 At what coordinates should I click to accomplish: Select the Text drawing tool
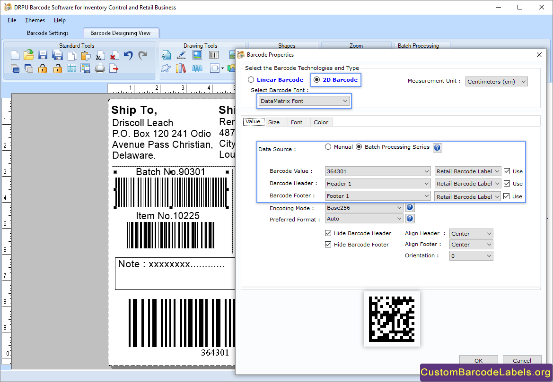coord(166,55)
